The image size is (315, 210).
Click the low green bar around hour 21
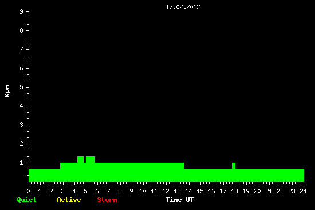(269, 176)
